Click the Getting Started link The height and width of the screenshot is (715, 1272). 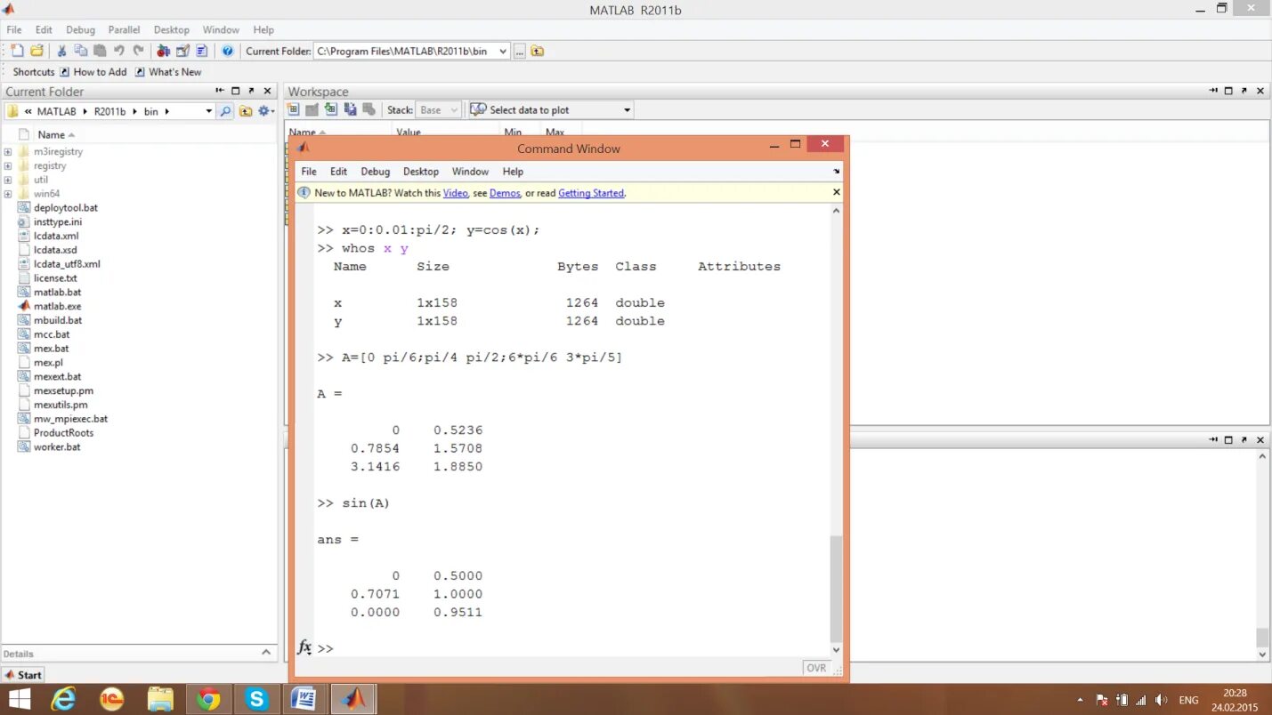[591, 193]
